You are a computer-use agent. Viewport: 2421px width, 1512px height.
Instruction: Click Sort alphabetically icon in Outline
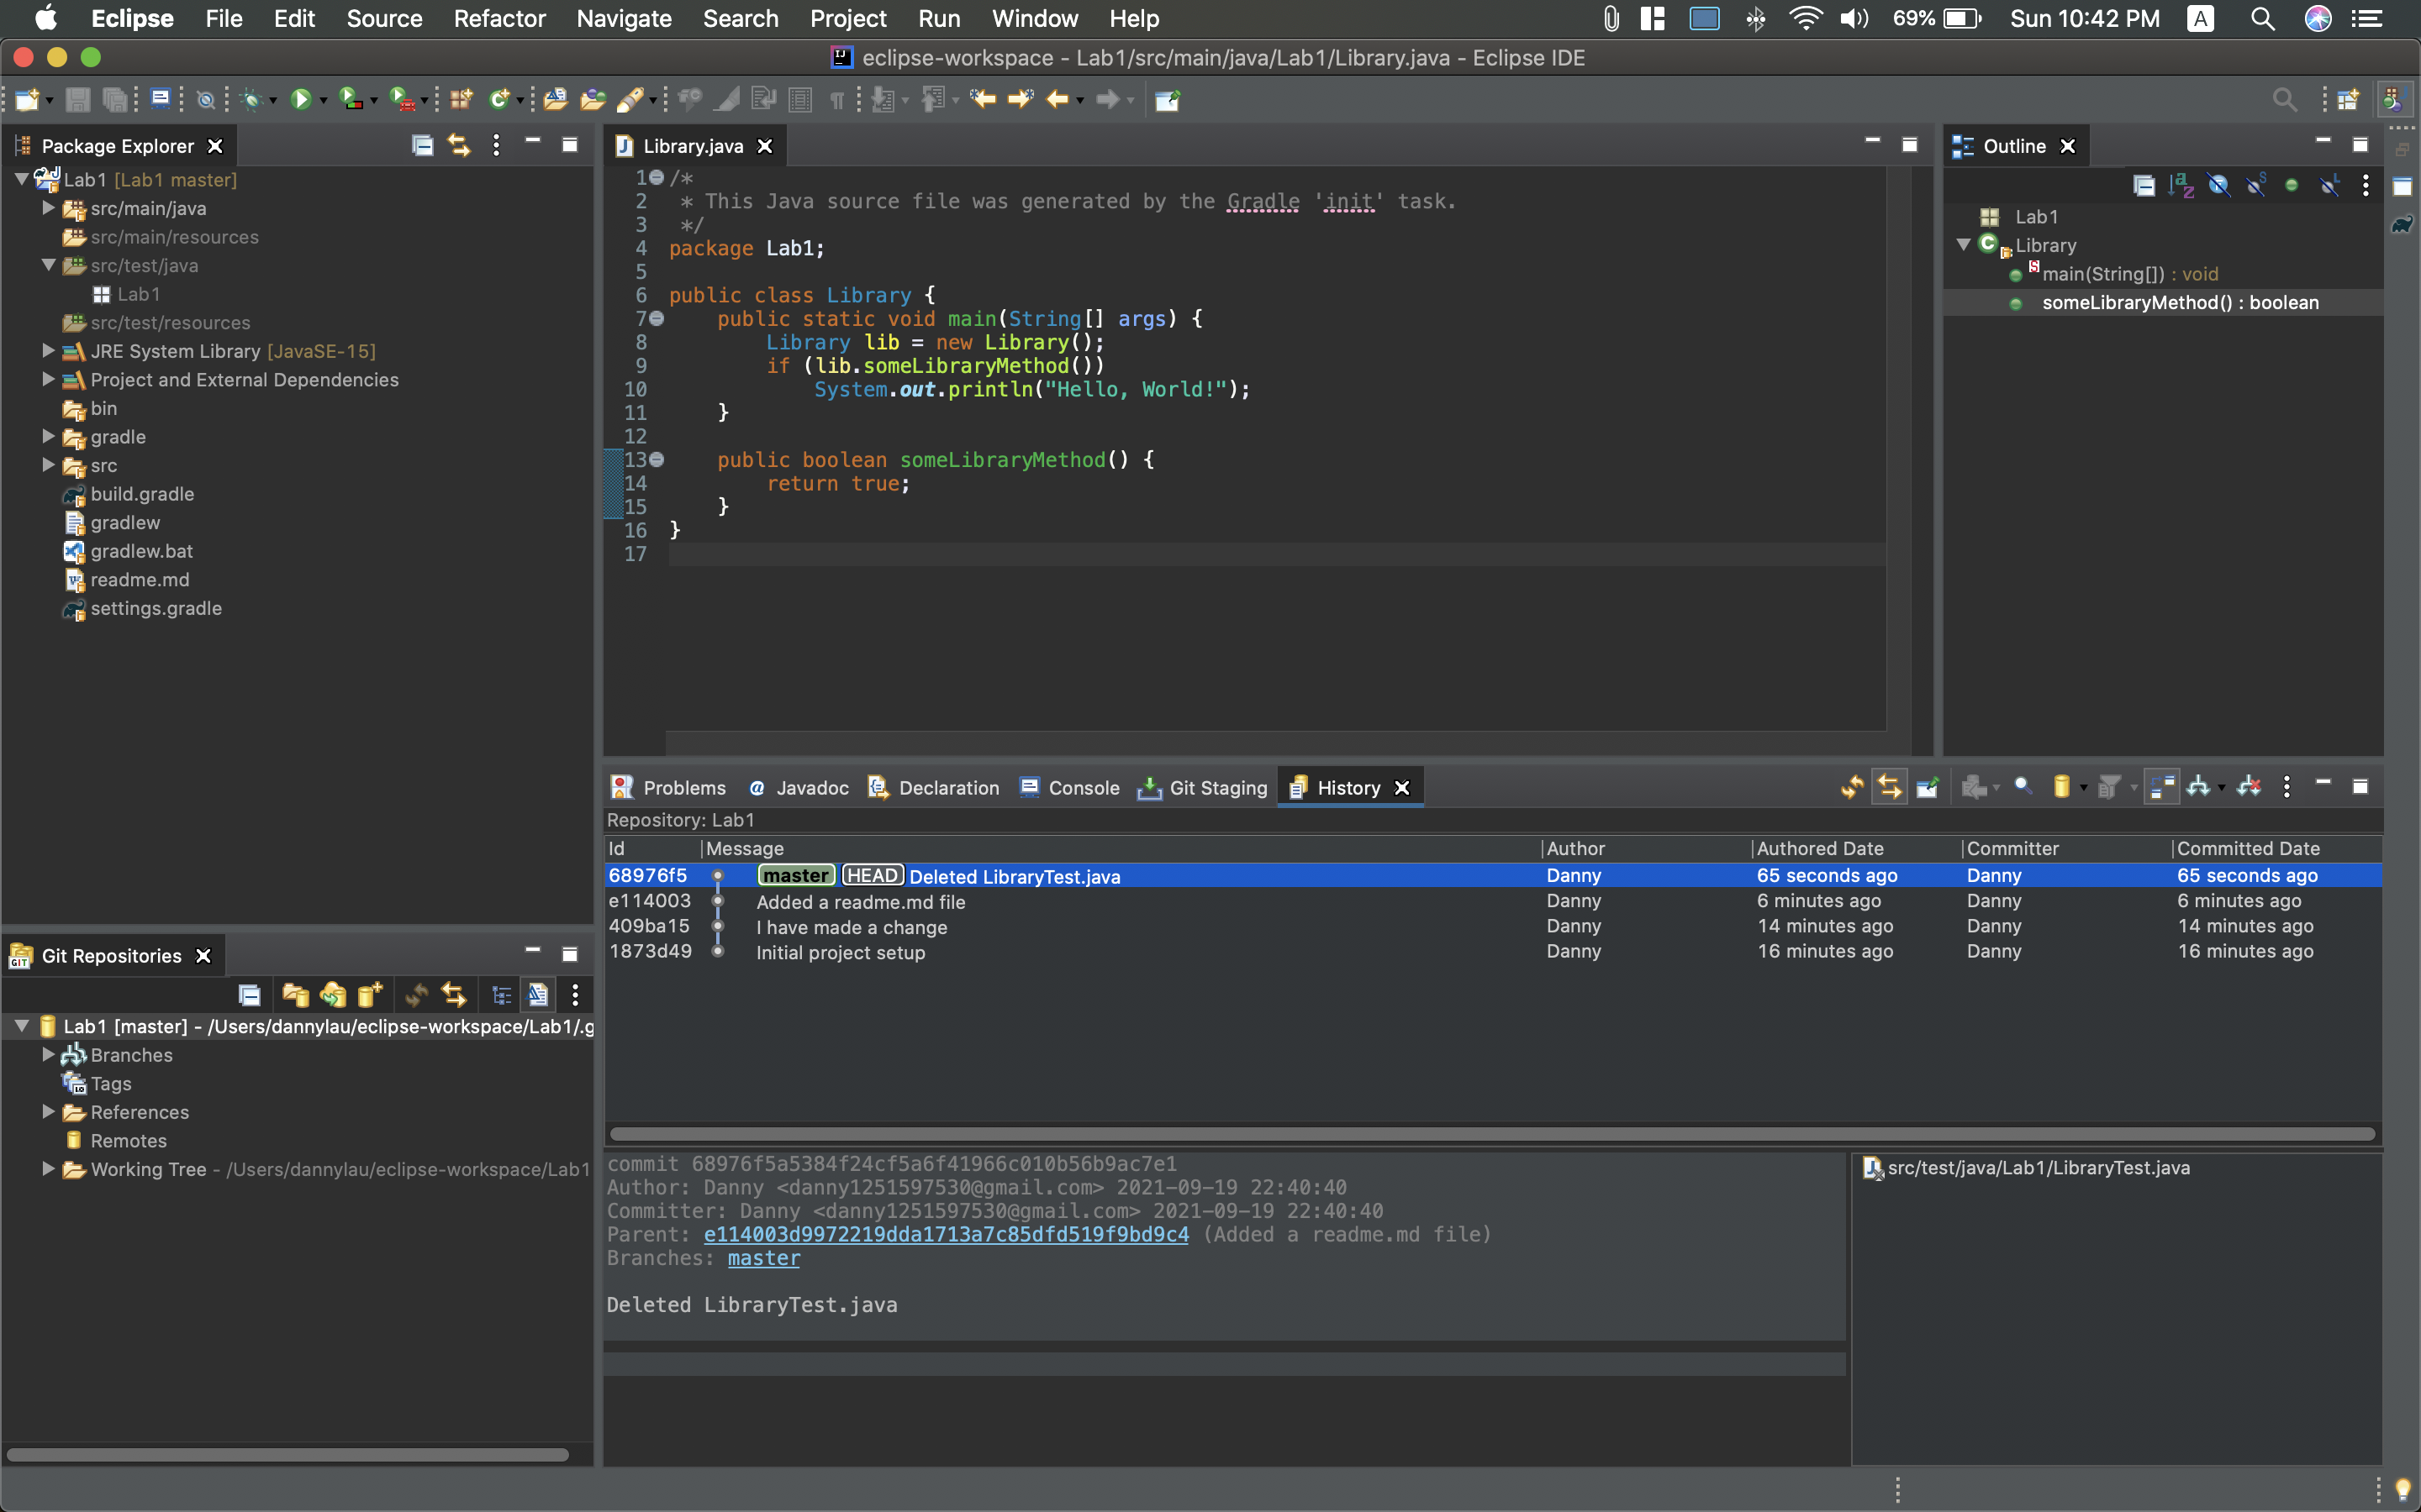[2181, 186]
